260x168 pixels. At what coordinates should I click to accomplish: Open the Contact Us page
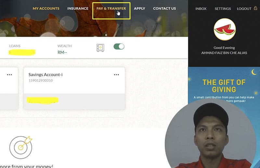(x=164, y=8)
